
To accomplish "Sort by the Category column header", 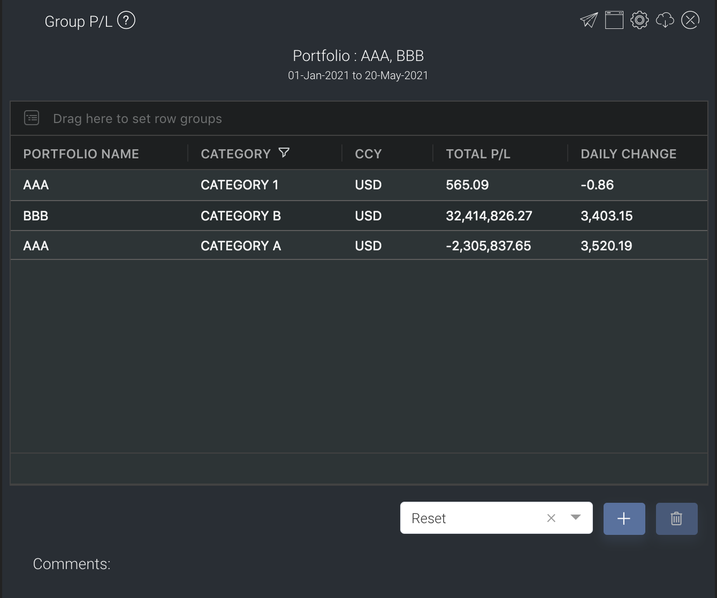I will coord(236,154).
